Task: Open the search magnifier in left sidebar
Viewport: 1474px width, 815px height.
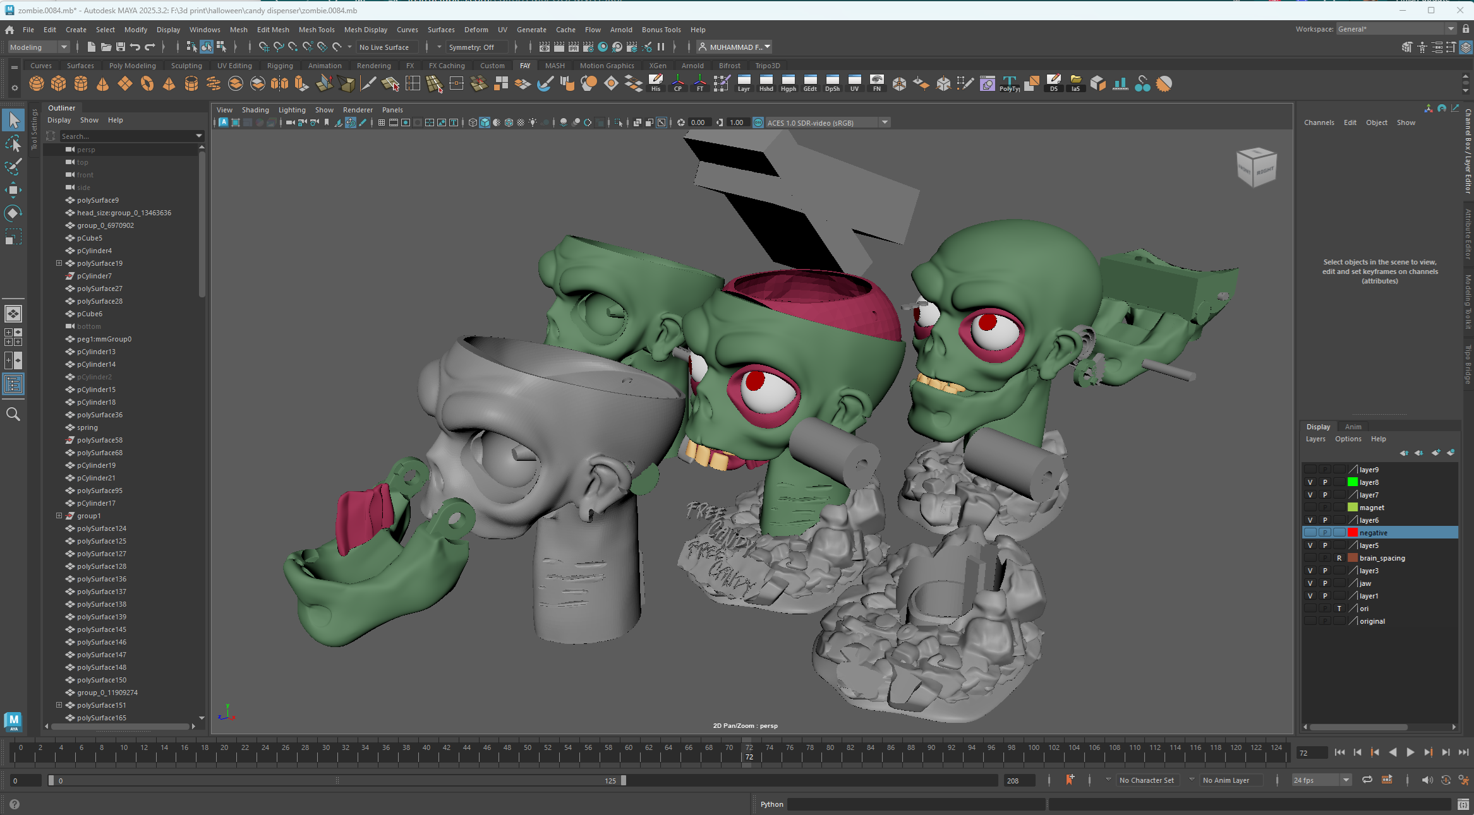Action: coord(13,414)
